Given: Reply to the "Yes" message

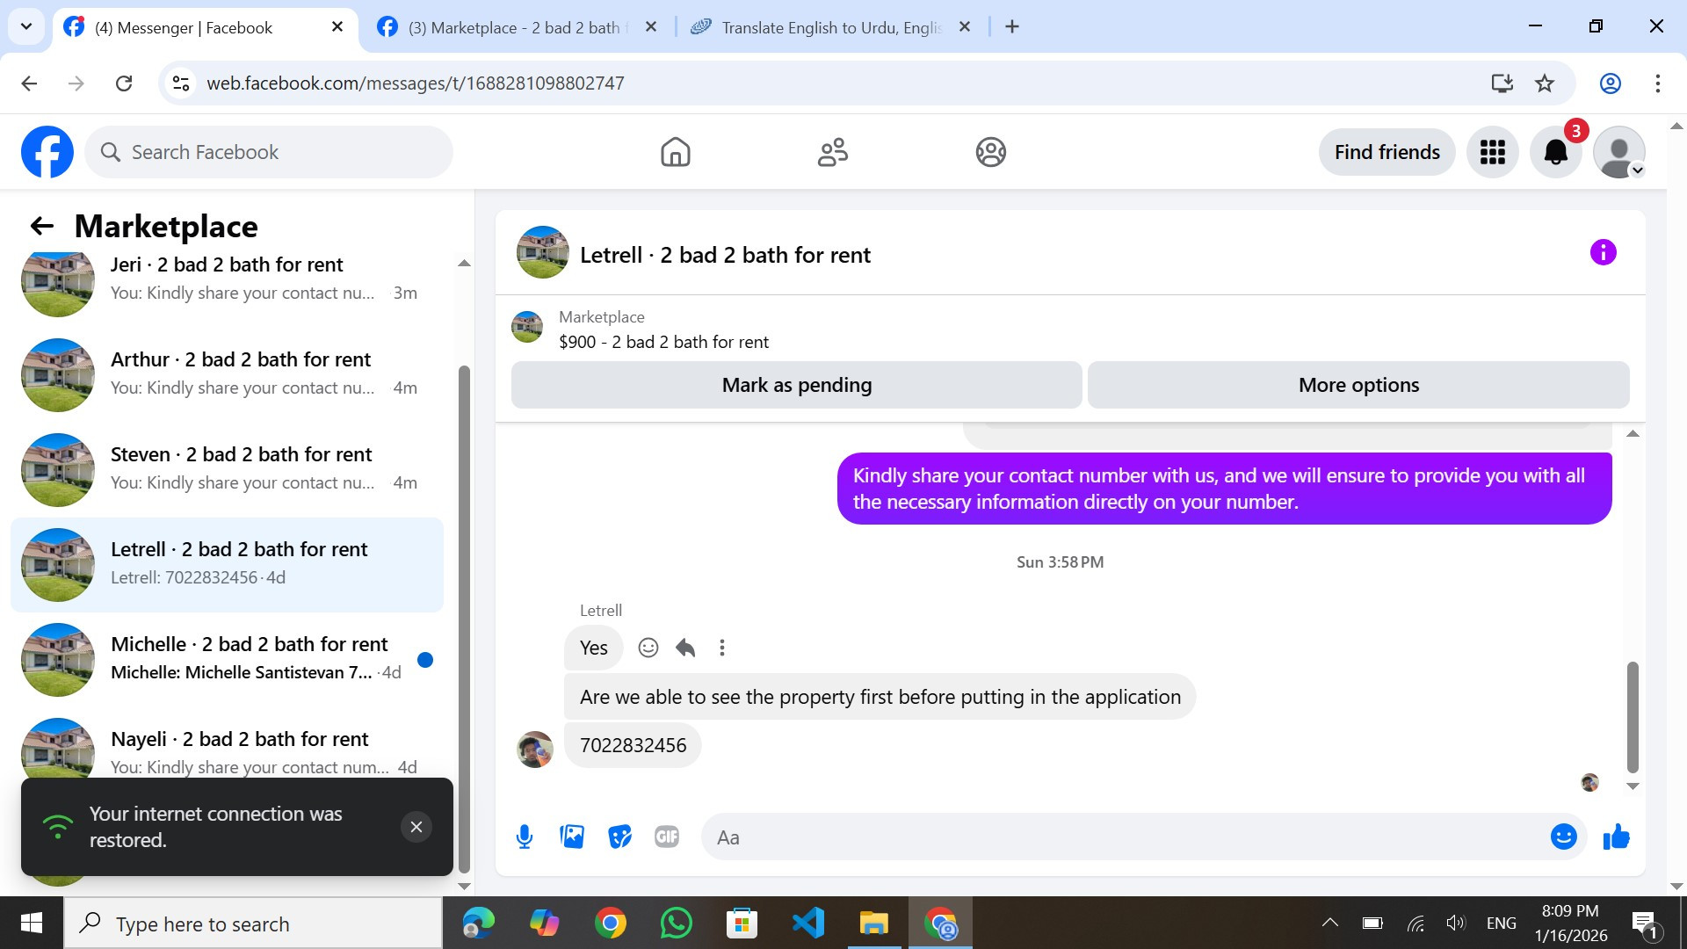Looking at the screenshot, I should (x=685, y=648).
